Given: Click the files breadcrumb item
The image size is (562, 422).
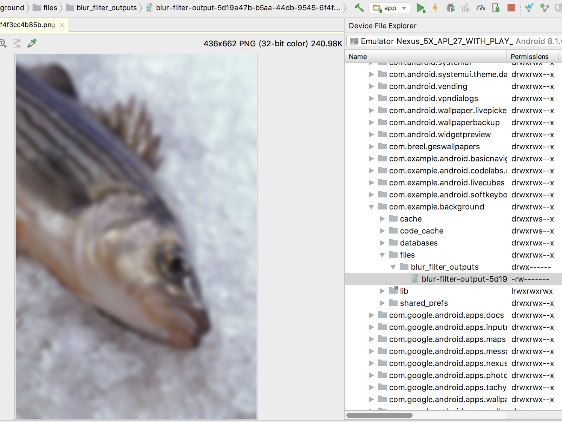Looking at the screenshot, I should click(x=50, y=8).
